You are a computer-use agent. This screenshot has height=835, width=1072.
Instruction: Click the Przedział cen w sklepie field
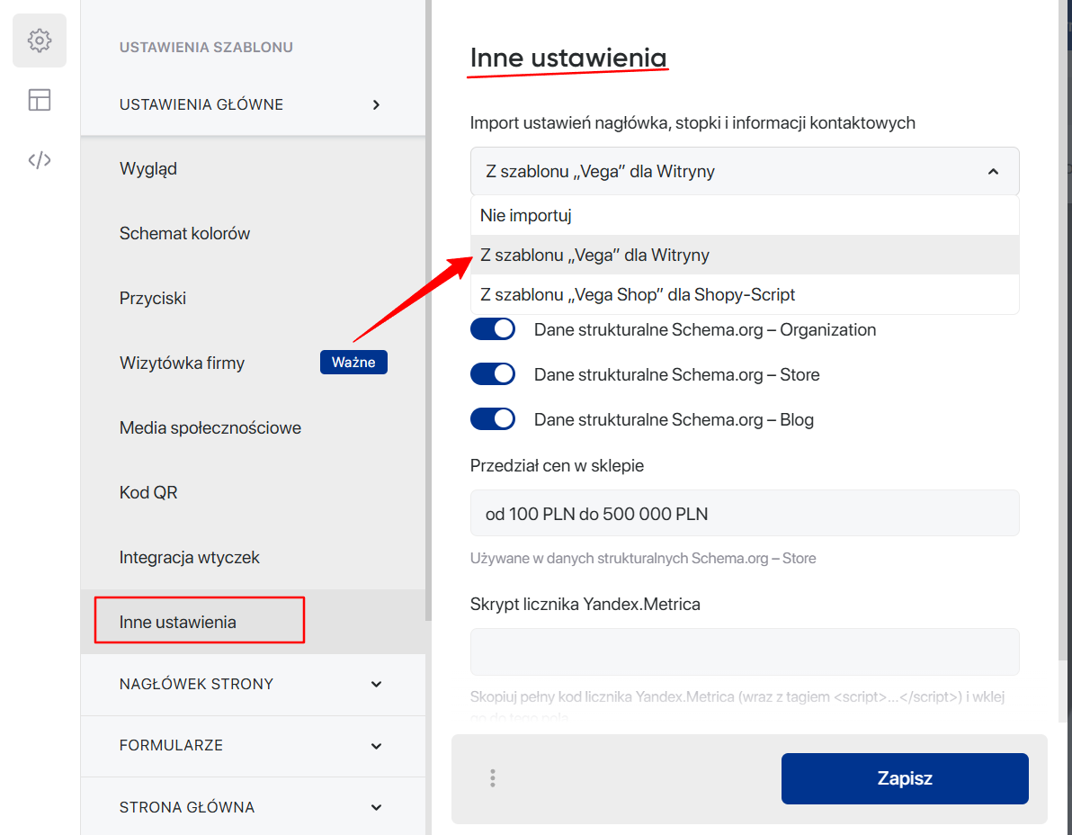coord(744,514)
